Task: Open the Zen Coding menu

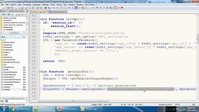Action: click(x=90, y=5)
